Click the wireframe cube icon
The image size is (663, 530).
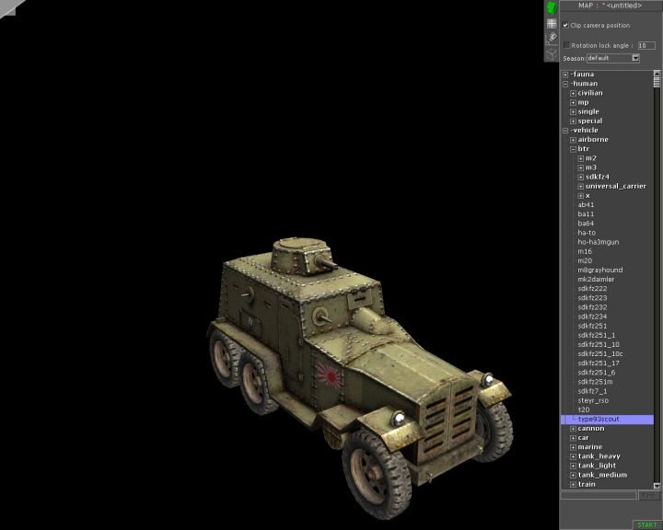pyautogui.click(x=551, y=53)
